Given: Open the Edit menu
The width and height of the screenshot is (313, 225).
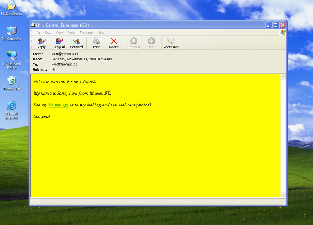Looking at the screenshot, I should pyautogui.click(x=48, y=32).
